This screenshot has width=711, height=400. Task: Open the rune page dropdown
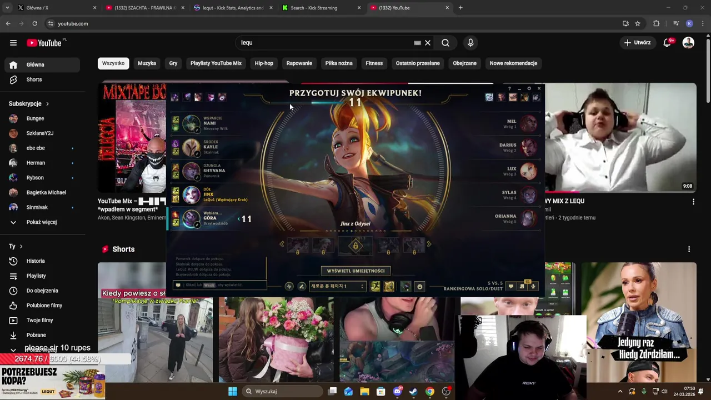[337, 286]
